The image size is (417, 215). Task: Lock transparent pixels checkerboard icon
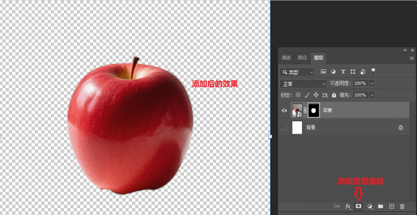(298, 95)
